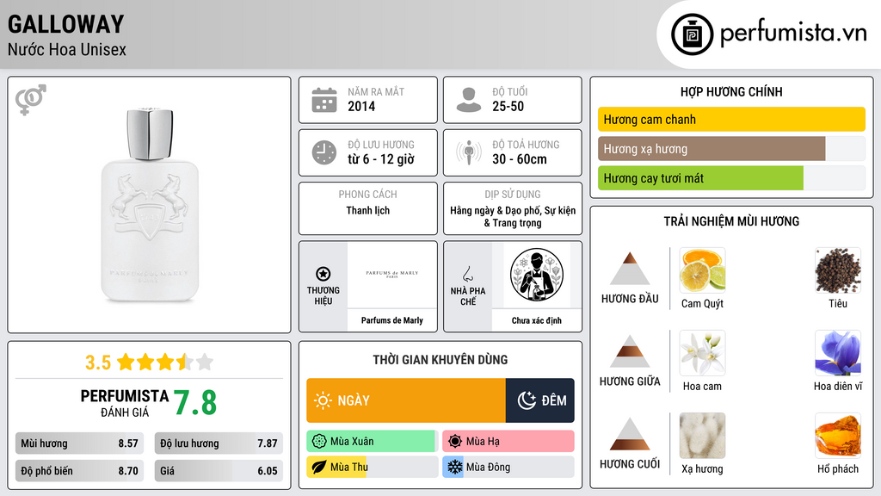Click the clock icon beside Độ lưu hương
Screen dimensions: 881x496
(x=324, y=152)
